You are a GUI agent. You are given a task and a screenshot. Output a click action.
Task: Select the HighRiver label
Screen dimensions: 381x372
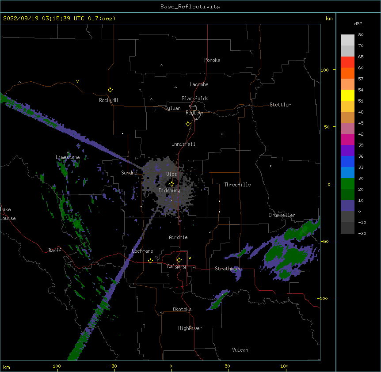point(190,328)
